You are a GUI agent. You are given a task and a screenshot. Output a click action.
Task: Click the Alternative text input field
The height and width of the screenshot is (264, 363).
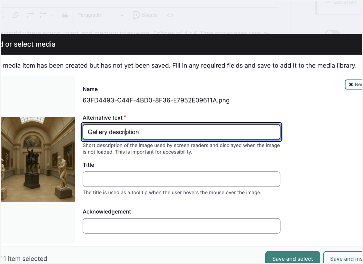[x=181, y=132]
